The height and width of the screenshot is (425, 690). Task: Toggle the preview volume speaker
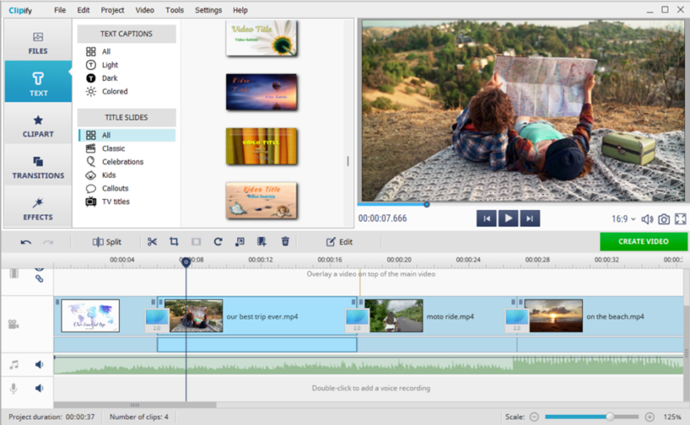point(647,218)
